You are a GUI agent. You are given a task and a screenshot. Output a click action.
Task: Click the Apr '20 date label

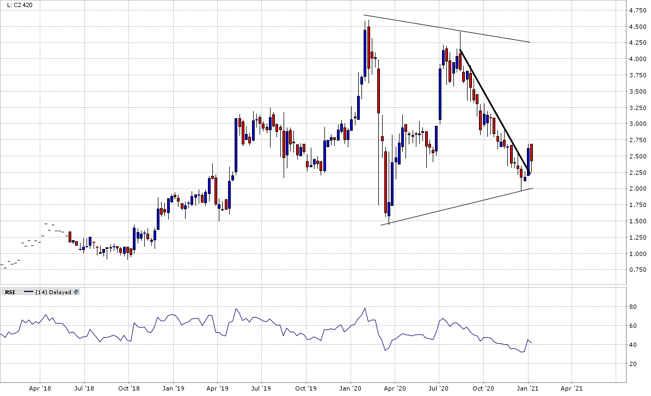(x=395, y=388)
